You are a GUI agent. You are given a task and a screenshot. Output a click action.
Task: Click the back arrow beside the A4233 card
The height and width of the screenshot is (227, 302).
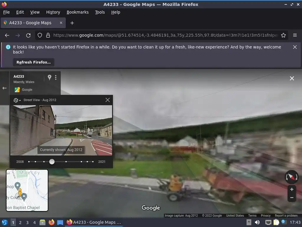pyautogui.click(x=4, y=88)
